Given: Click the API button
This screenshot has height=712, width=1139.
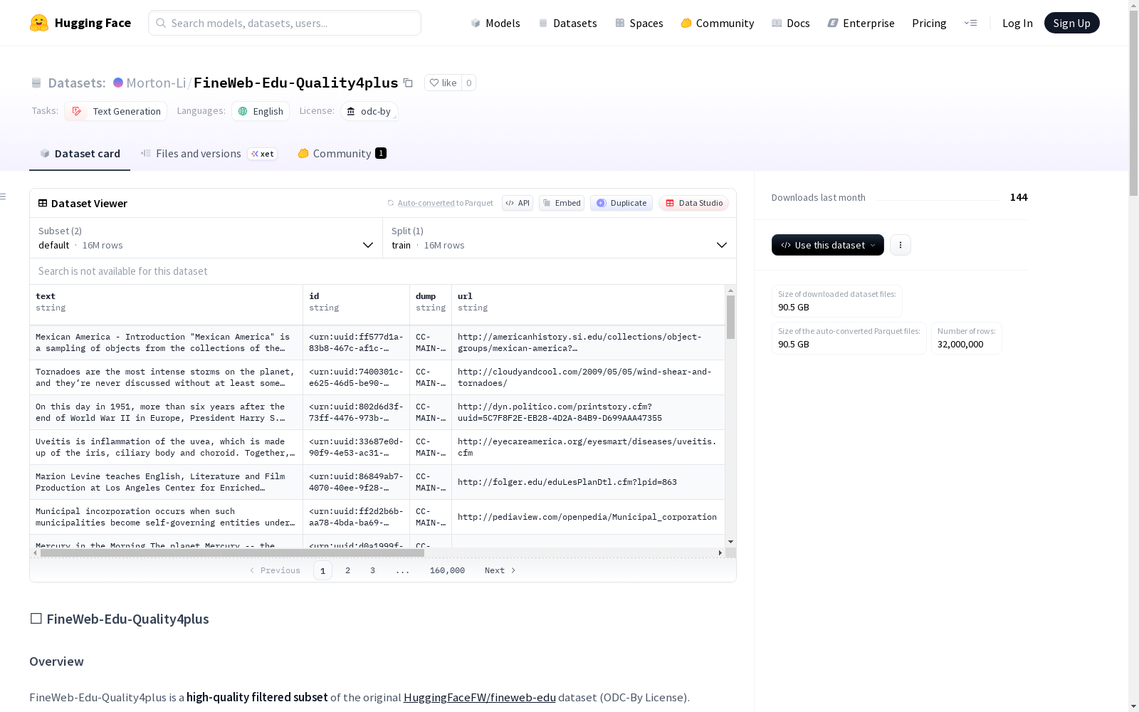Looking at the screenshot, I should 518,203.
